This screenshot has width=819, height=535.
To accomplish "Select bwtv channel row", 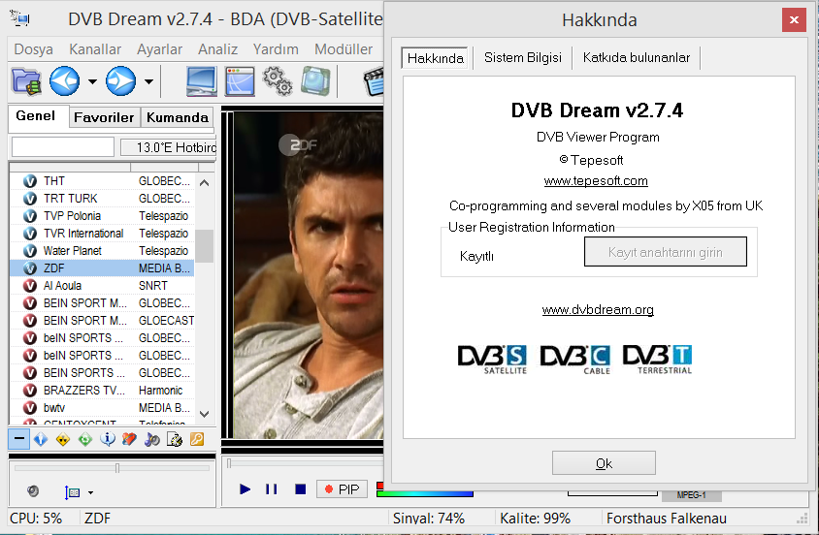I will click(x=103, y=408).
